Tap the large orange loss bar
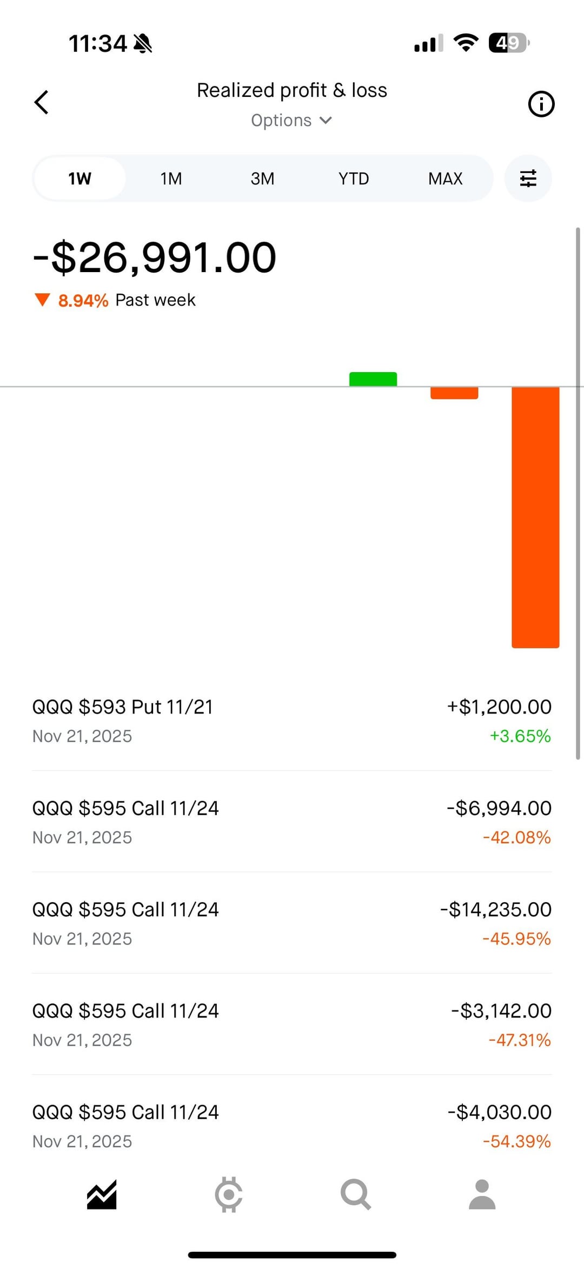 coord(535,517)
